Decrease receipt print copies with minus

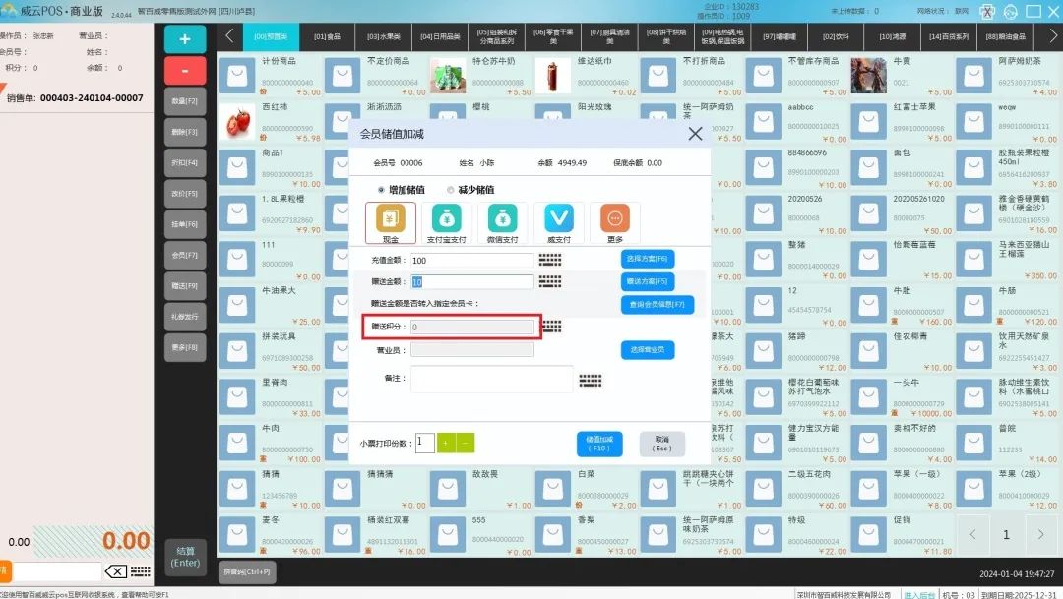(466, 443)
